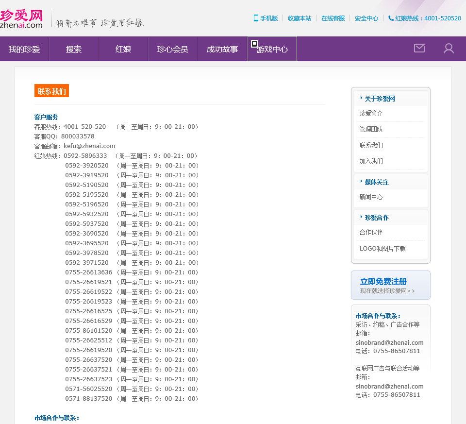Image resolution: width=466 pixels, height=424 pixels.
Task: Open 新闻中心 sidebar link
Action: (x=371, y=197)
